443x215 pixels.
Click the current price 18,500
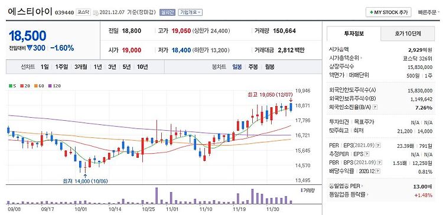click(27, 36)
